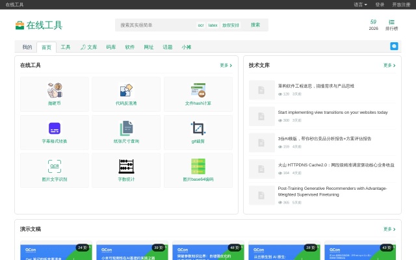416x260 pixels.
Task: Open the coin toss (抛硬币) tool icon
Action: pos(55,90)
